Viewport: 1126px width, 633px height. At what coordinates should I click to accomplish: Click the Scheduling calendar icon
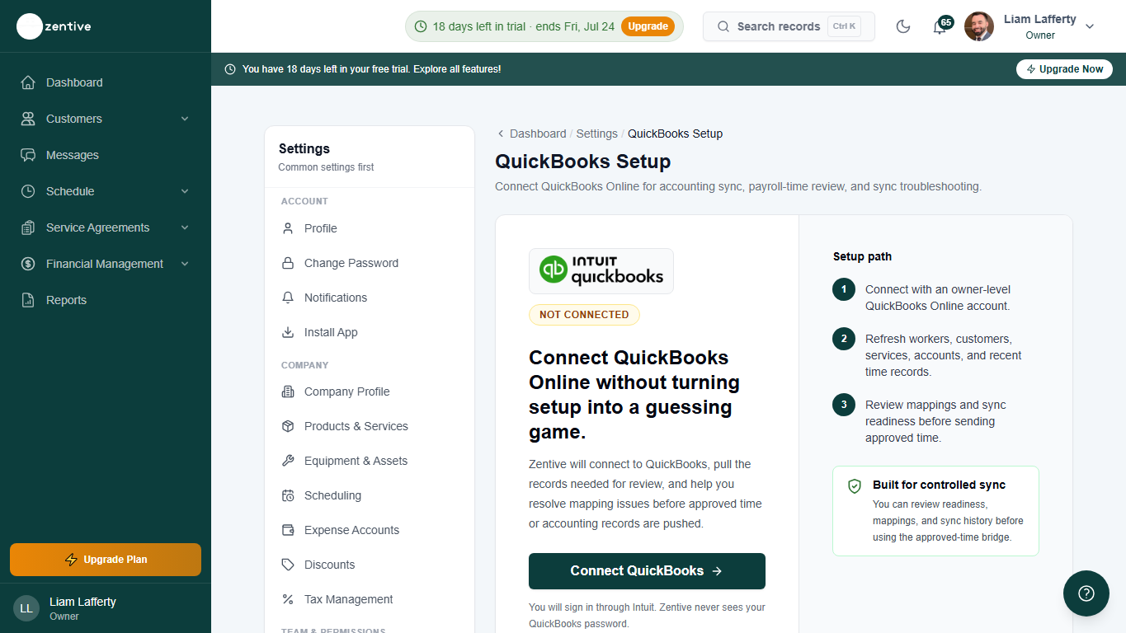288,495
